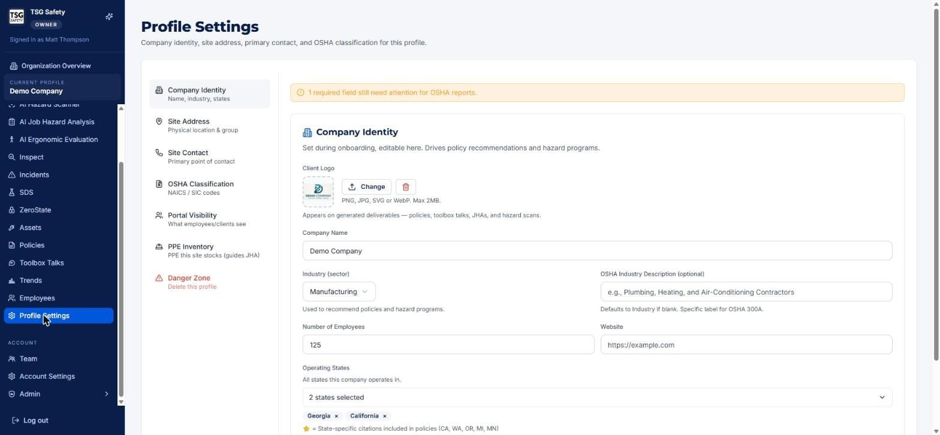The image size is (940, 435).
Task: Click Log out
Action: 31,421
